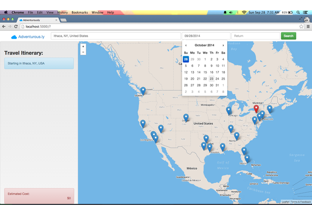Click the map zoom in plus button
The height and width of the screenshot is (215, 312).
(x=83, y=47)
